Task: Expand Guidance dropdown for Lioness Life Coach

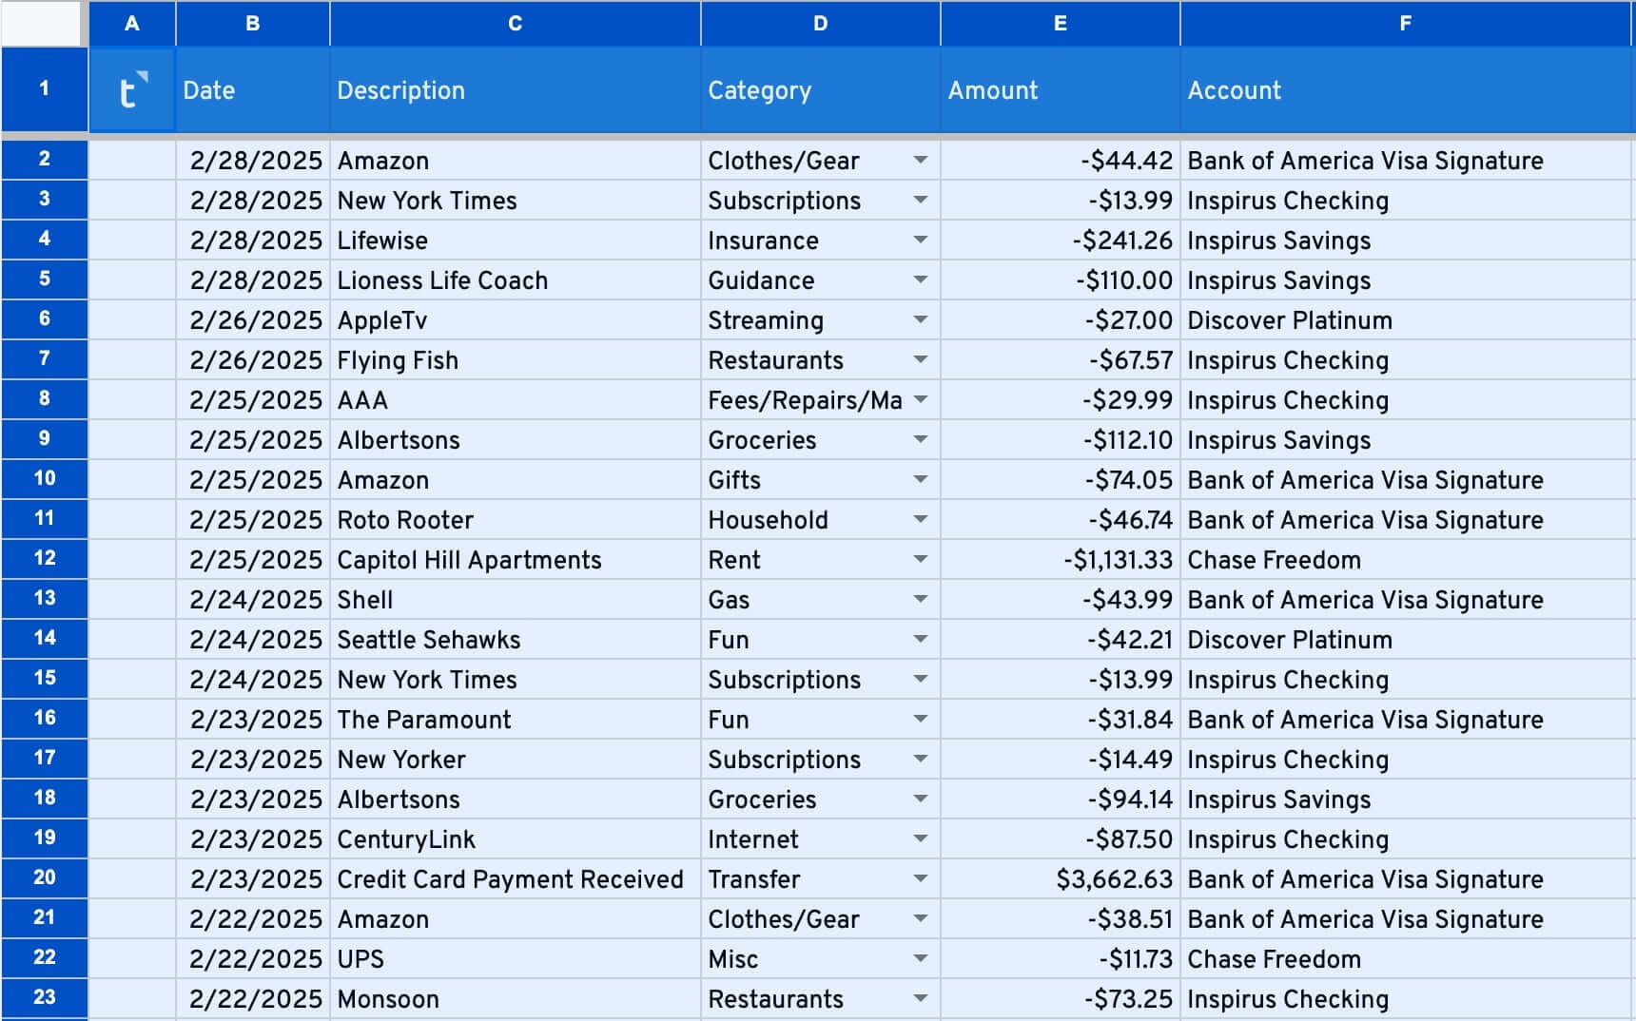Action: pos(920,279)
